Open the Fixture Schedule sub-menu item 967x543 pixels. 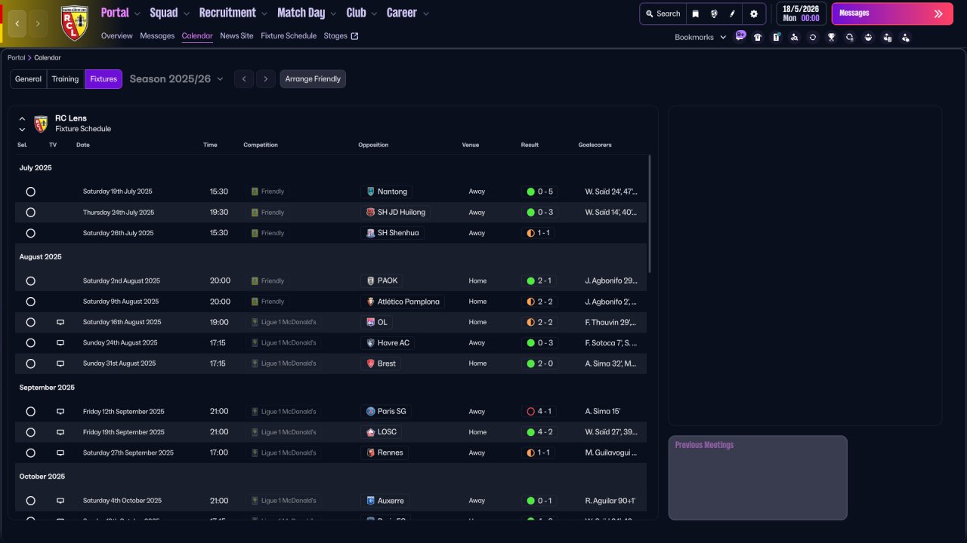[x=289, y=35]
